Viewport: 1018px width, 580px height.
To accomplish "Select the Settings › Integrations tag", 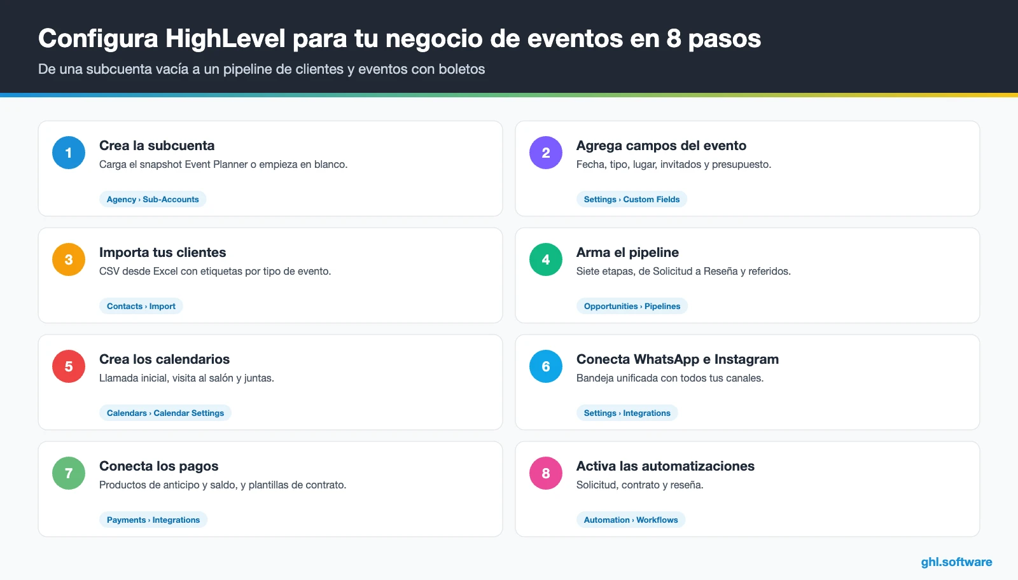I will [x=627, y=413].
